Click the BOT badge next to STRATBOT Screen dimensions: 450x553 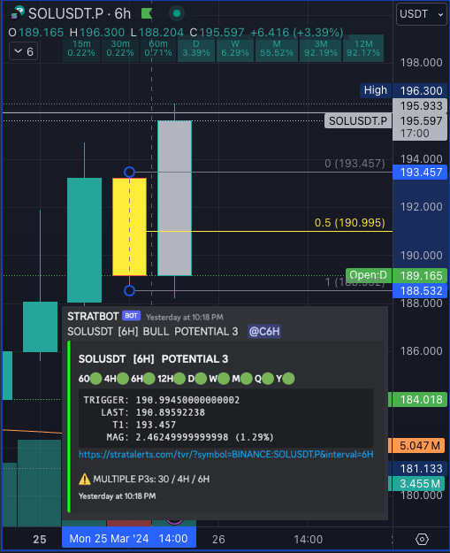131,316
